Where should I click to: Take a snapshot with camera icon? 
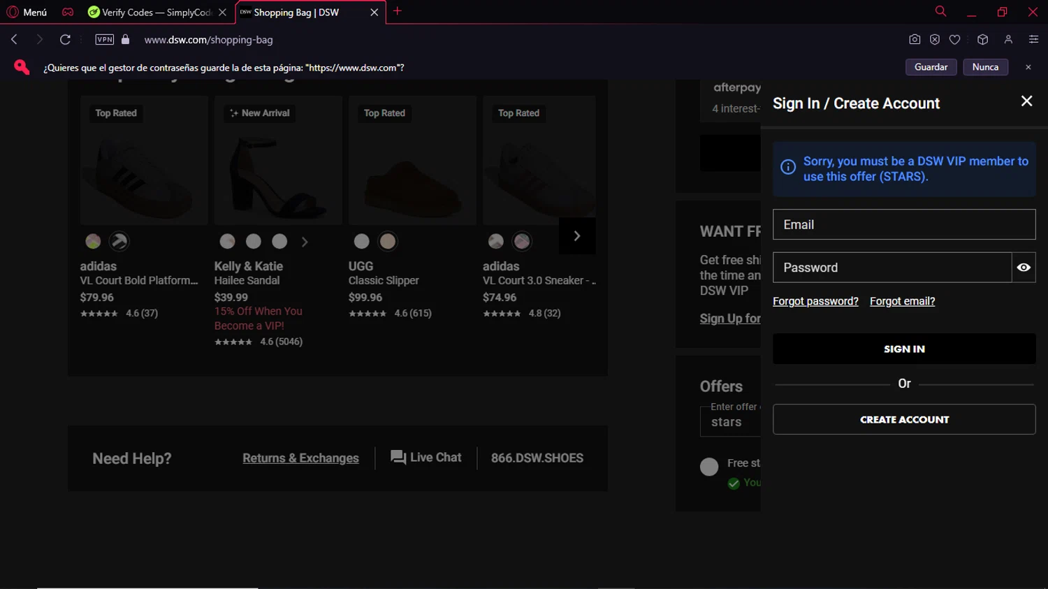pyautogui.click(x=915, y=39)
